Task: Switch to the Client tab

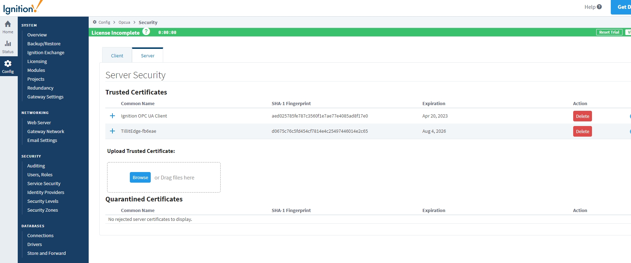Action: coord(117,56)
